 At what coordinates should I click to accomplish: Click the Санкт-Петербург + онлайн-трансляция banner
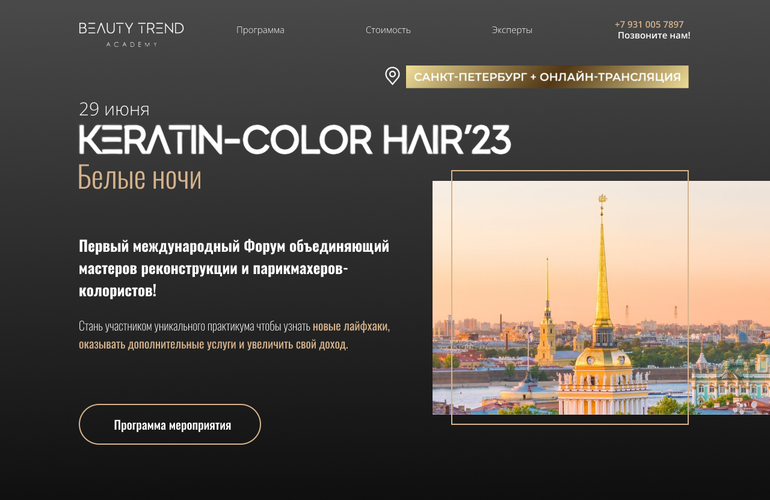pyautogui.click(x=547, y=77)
